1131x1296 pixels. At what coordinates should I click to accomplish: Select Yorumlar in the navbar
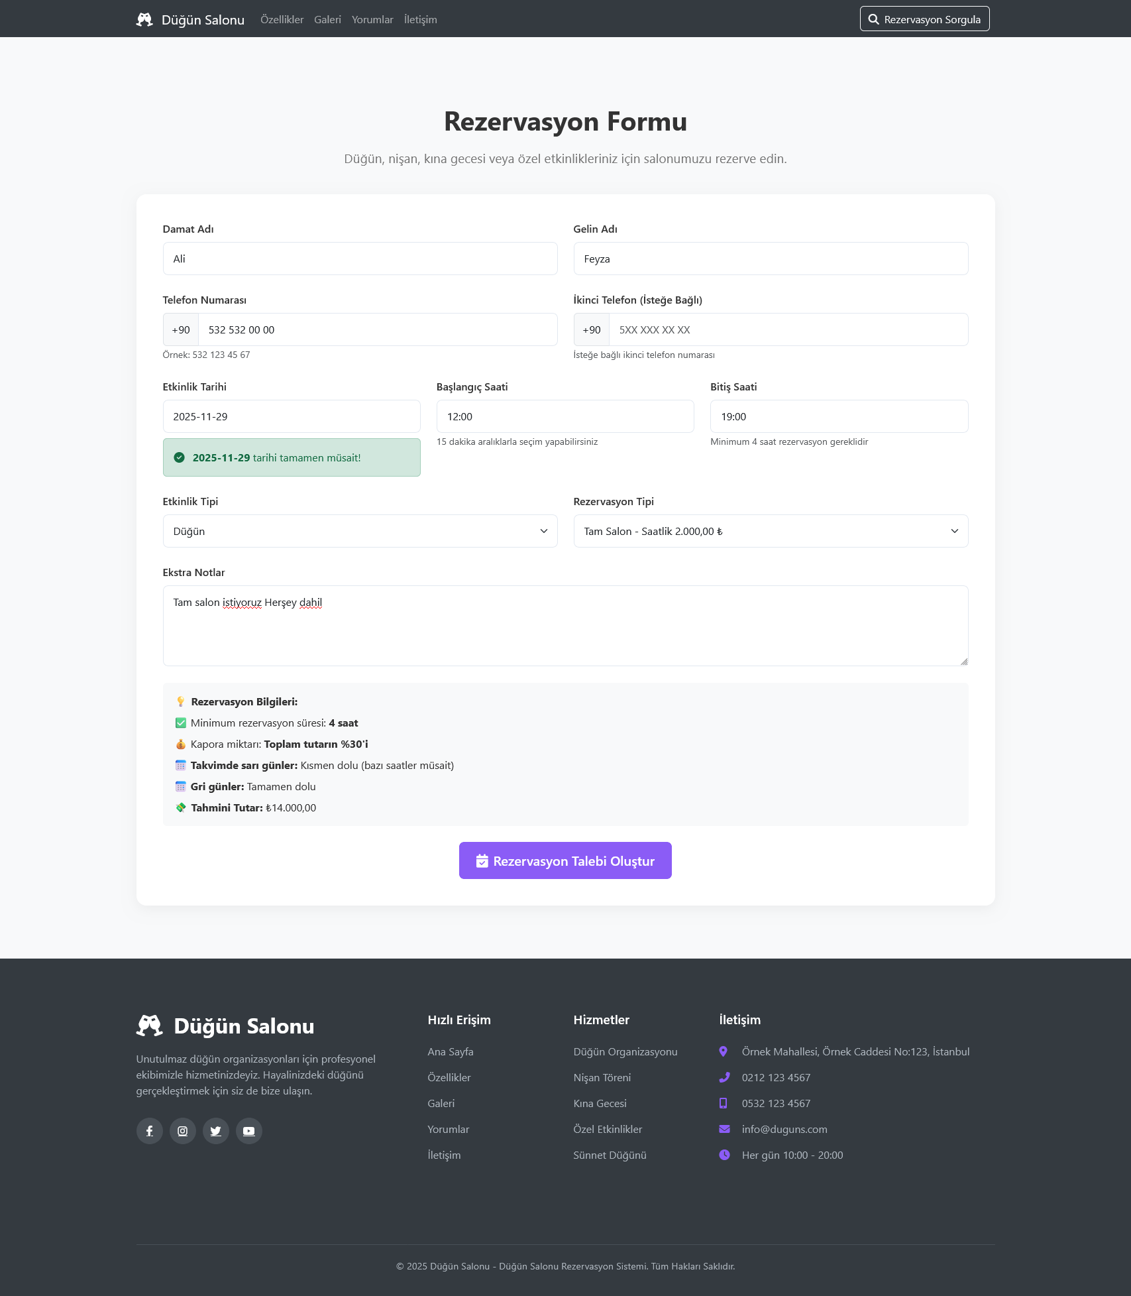pyautogui.click(x=372, y=20)
